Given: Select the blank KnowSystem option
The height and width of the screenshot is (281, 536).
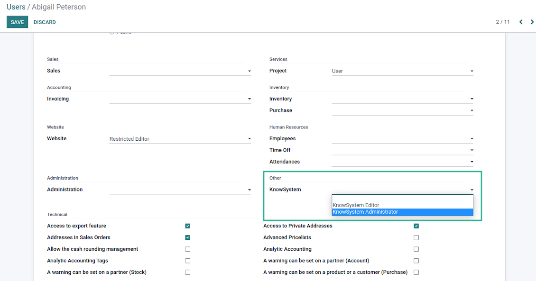Looking at the screenshot, I should coord(402,199).
